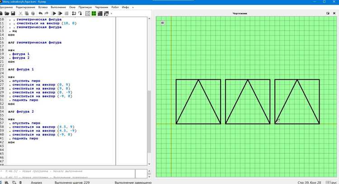Click the Стр: 39, Кол: 28 indicator

point(309,183)
